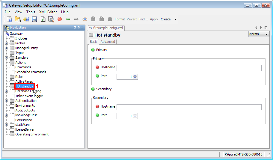Screen dimensions: 273x160
Task: Expand the Authentication tree node
Action: pos(6,101)
